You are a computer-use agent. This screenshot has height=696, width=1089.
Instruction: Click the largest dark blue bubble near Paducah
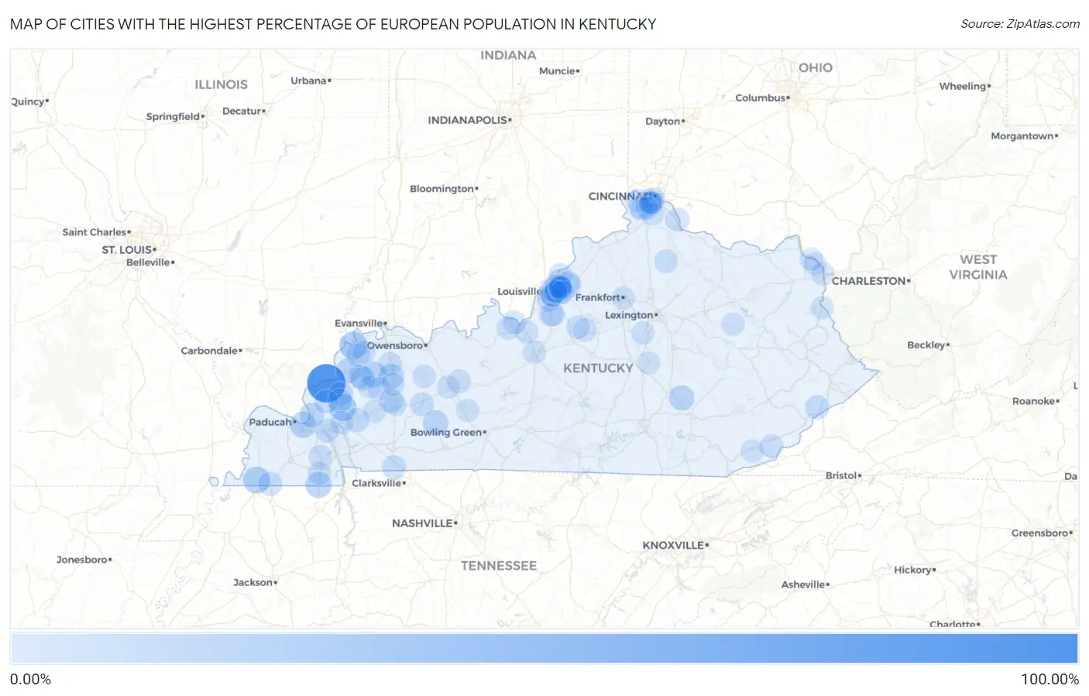coord(326,382)
